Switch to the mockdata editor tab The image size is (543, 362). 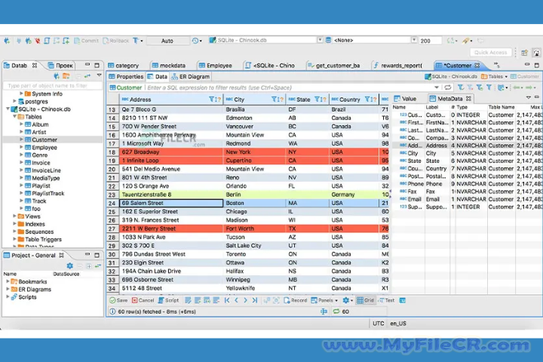(169, 66)
